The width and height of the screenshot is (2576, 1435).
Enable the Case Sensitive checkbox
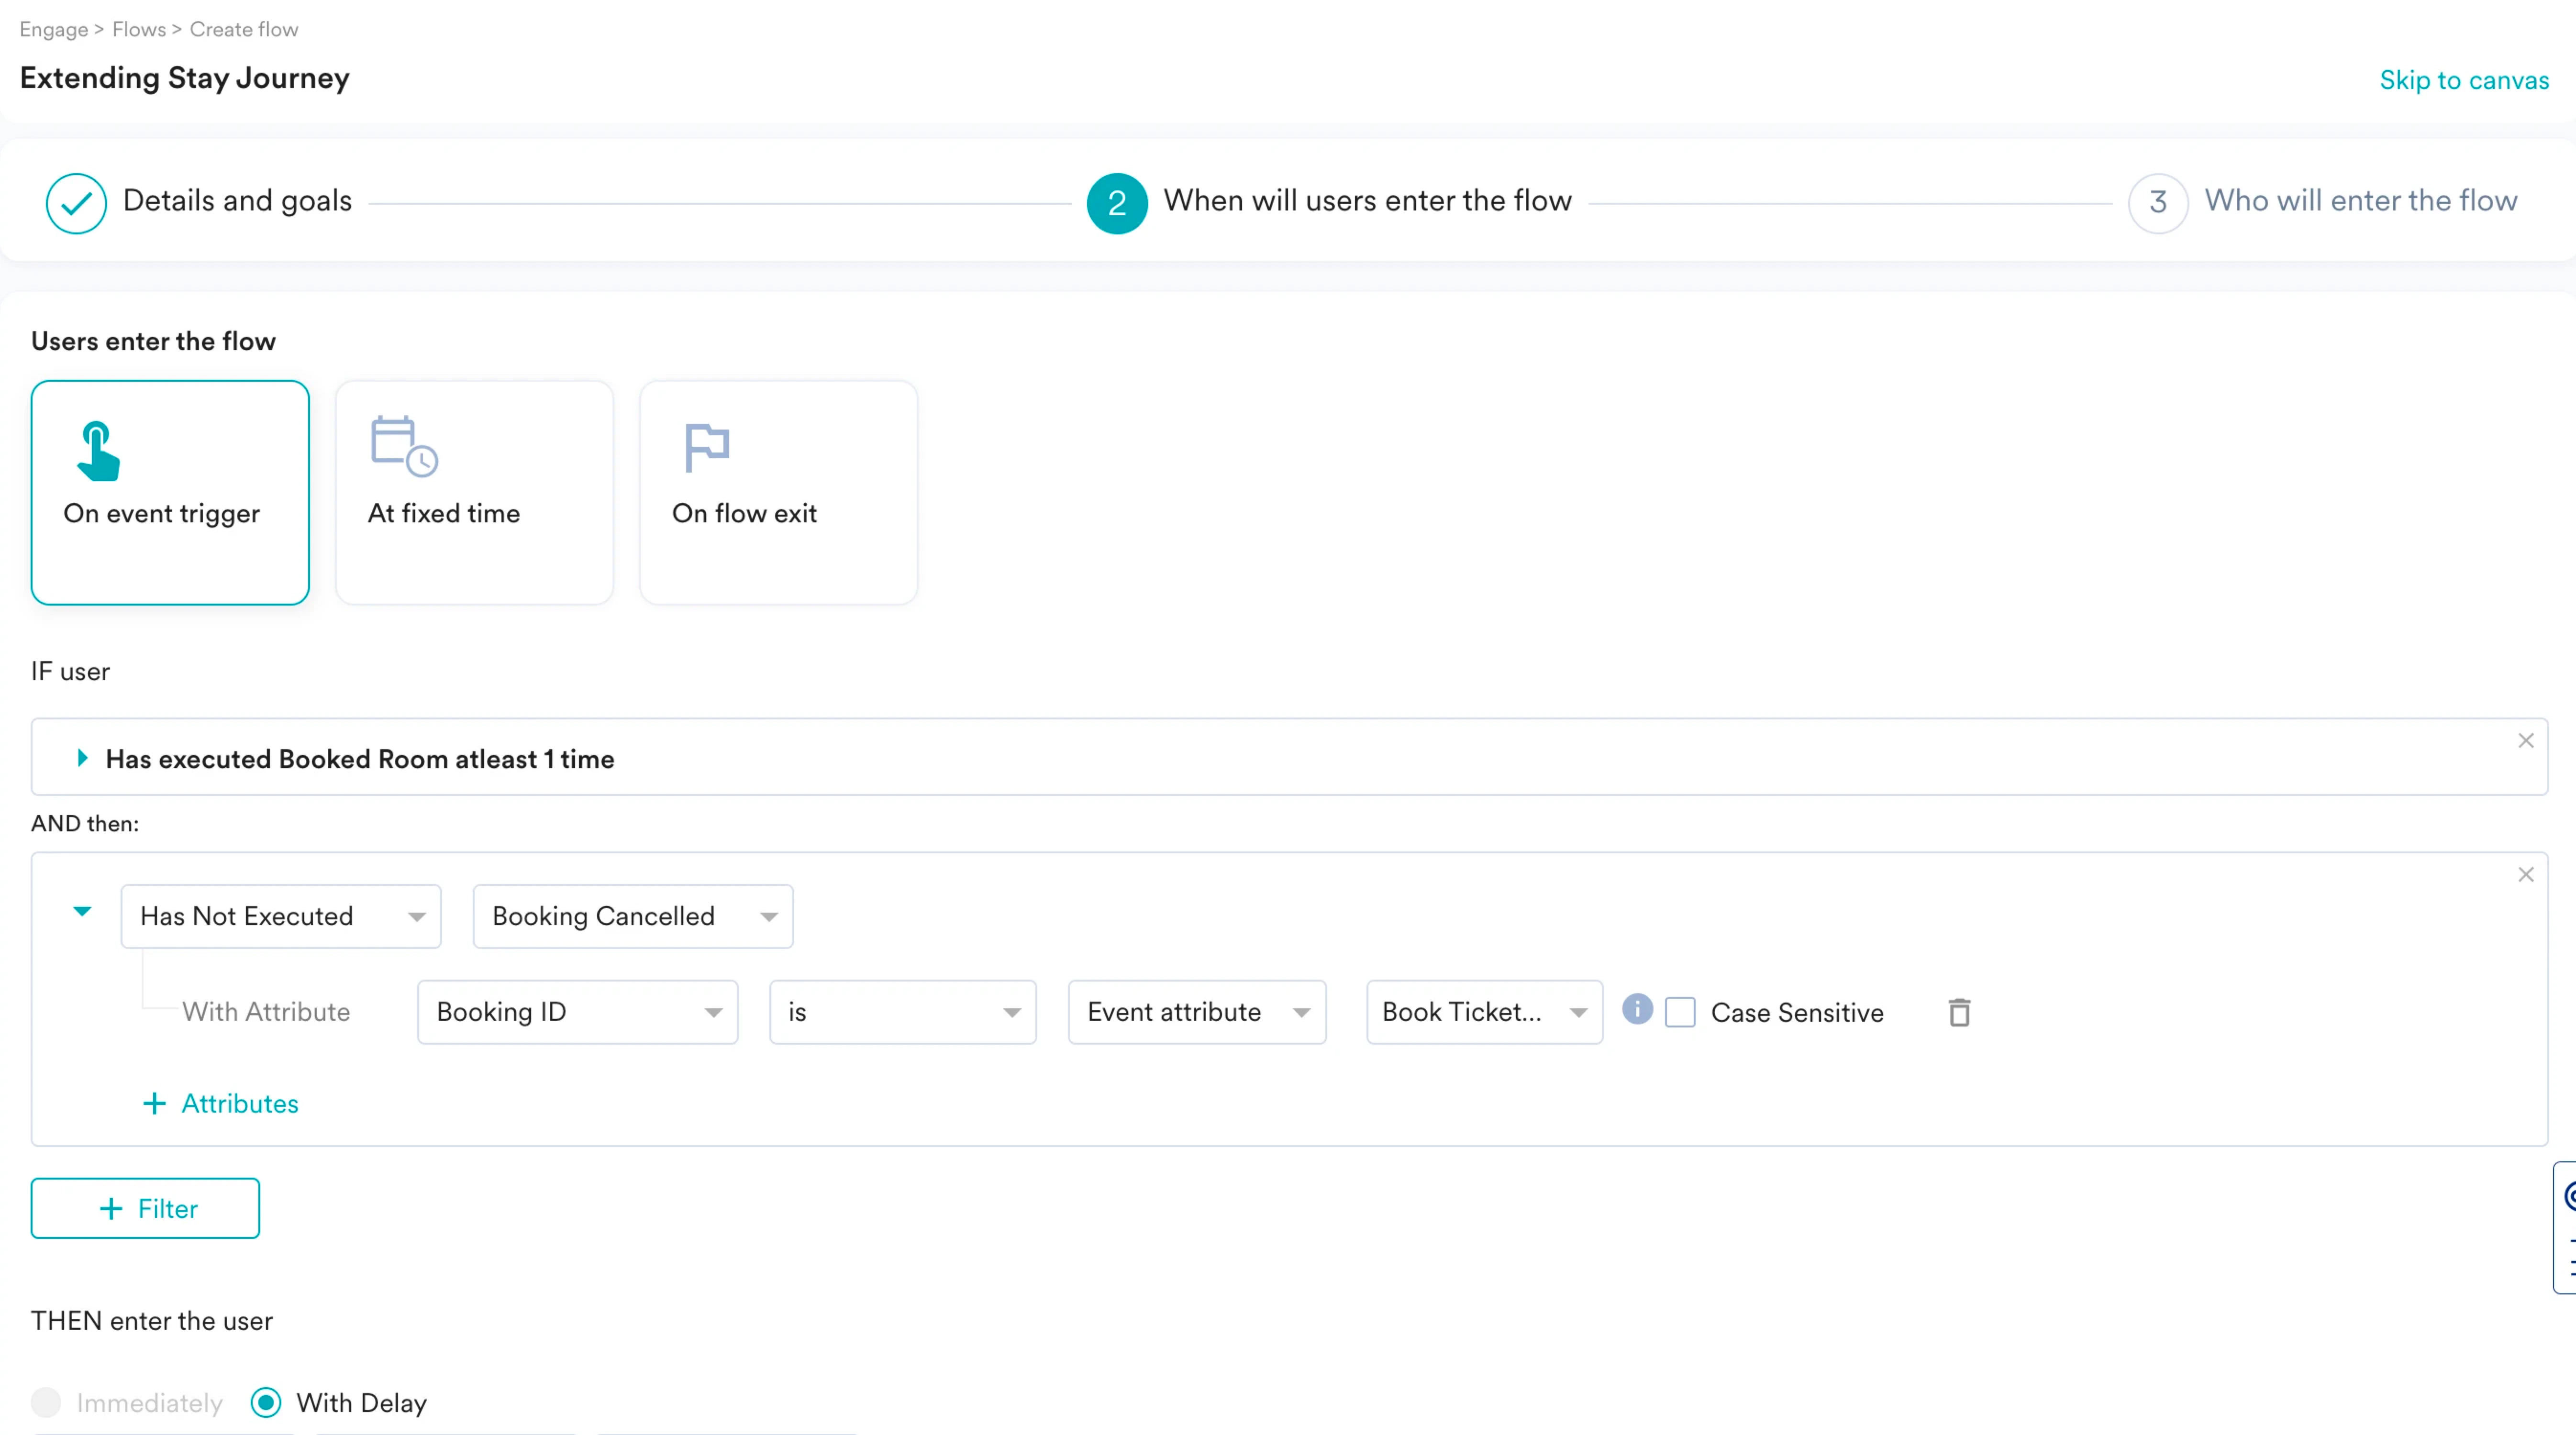tap(1680, 1012)
